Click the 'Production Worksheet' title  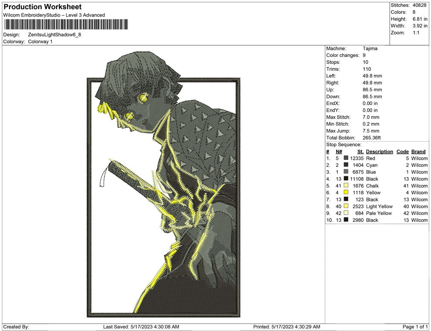pos(43,7)
